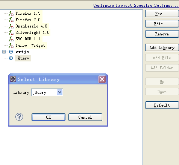Click the jQuery globe icon
The height and width of the screenshot is (165, 179).
(x=11, y=58)
